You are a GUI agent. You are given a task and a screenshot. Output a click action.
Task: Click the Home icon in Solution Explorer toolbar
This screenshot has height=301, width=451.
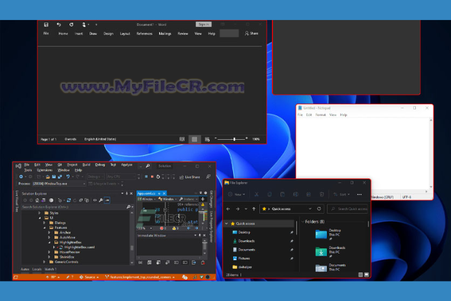click(37, 200)
